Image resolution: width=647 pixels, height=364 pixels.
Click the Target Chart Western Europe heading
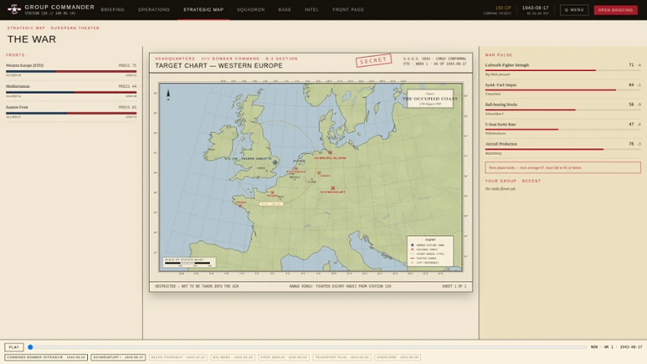click(218, 65)
